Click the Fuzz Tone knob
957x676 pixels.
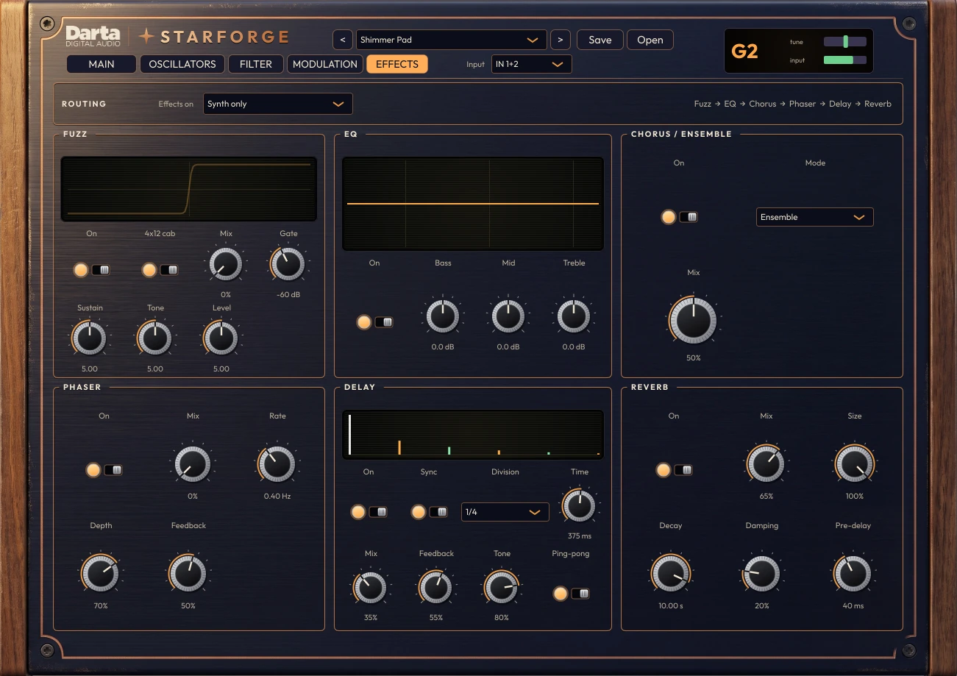pyautogui.click(x=155, y=338)
